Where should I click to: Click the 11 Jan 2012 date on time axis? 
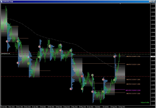point(35,107)
